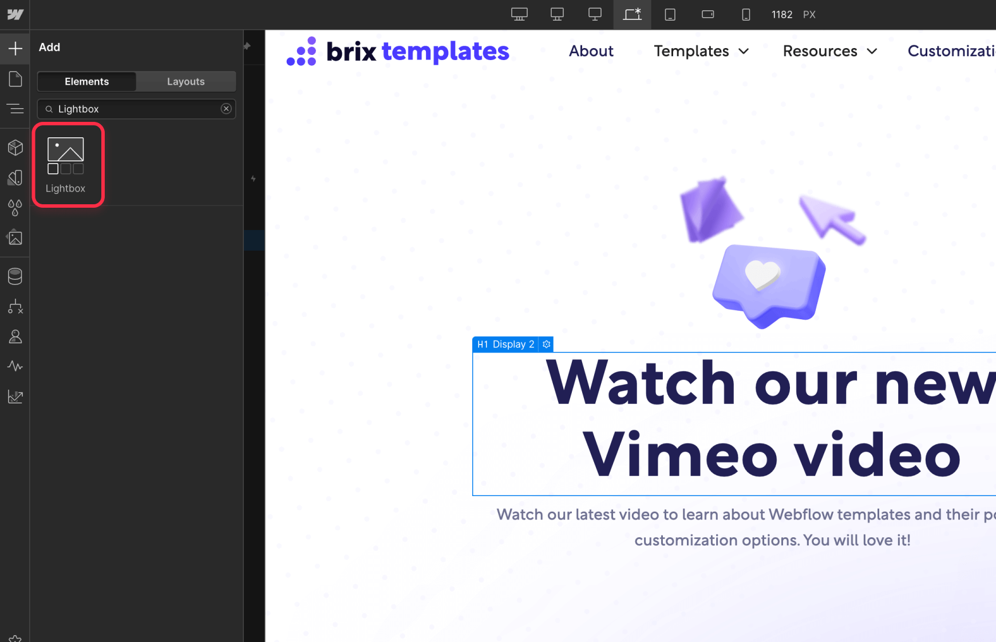Open the Variables panel icon

point(15,177)
